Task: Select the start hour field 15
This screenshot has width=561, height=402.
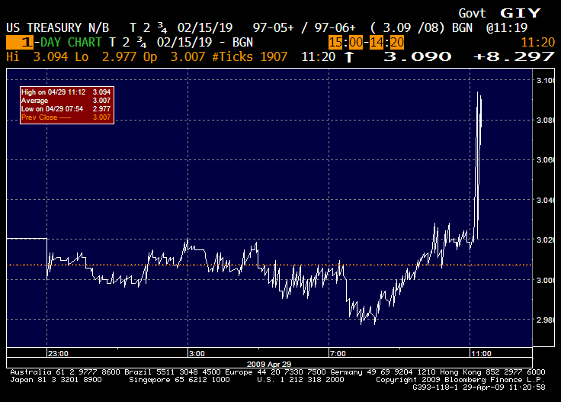Action: 335,42
